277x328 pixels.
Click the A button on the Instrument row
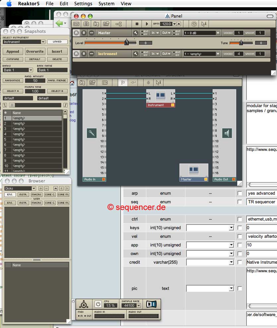point(76,54)
